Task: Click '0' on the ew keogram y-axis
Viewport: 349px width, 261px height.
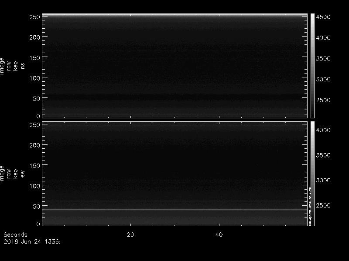Action: (x=38, y=224)
